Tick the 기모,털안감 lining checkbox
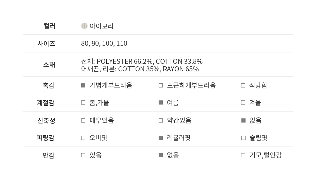Viewport: 316px width, 192px height. click(x=243, y=155)
